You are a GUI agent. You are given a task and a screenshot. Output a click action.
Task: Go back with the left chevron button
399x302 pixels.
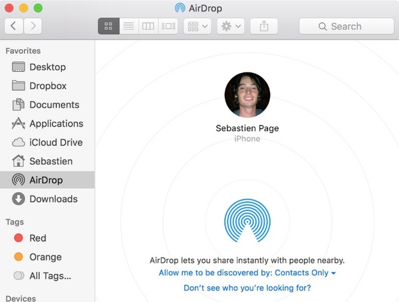[14, 26]
